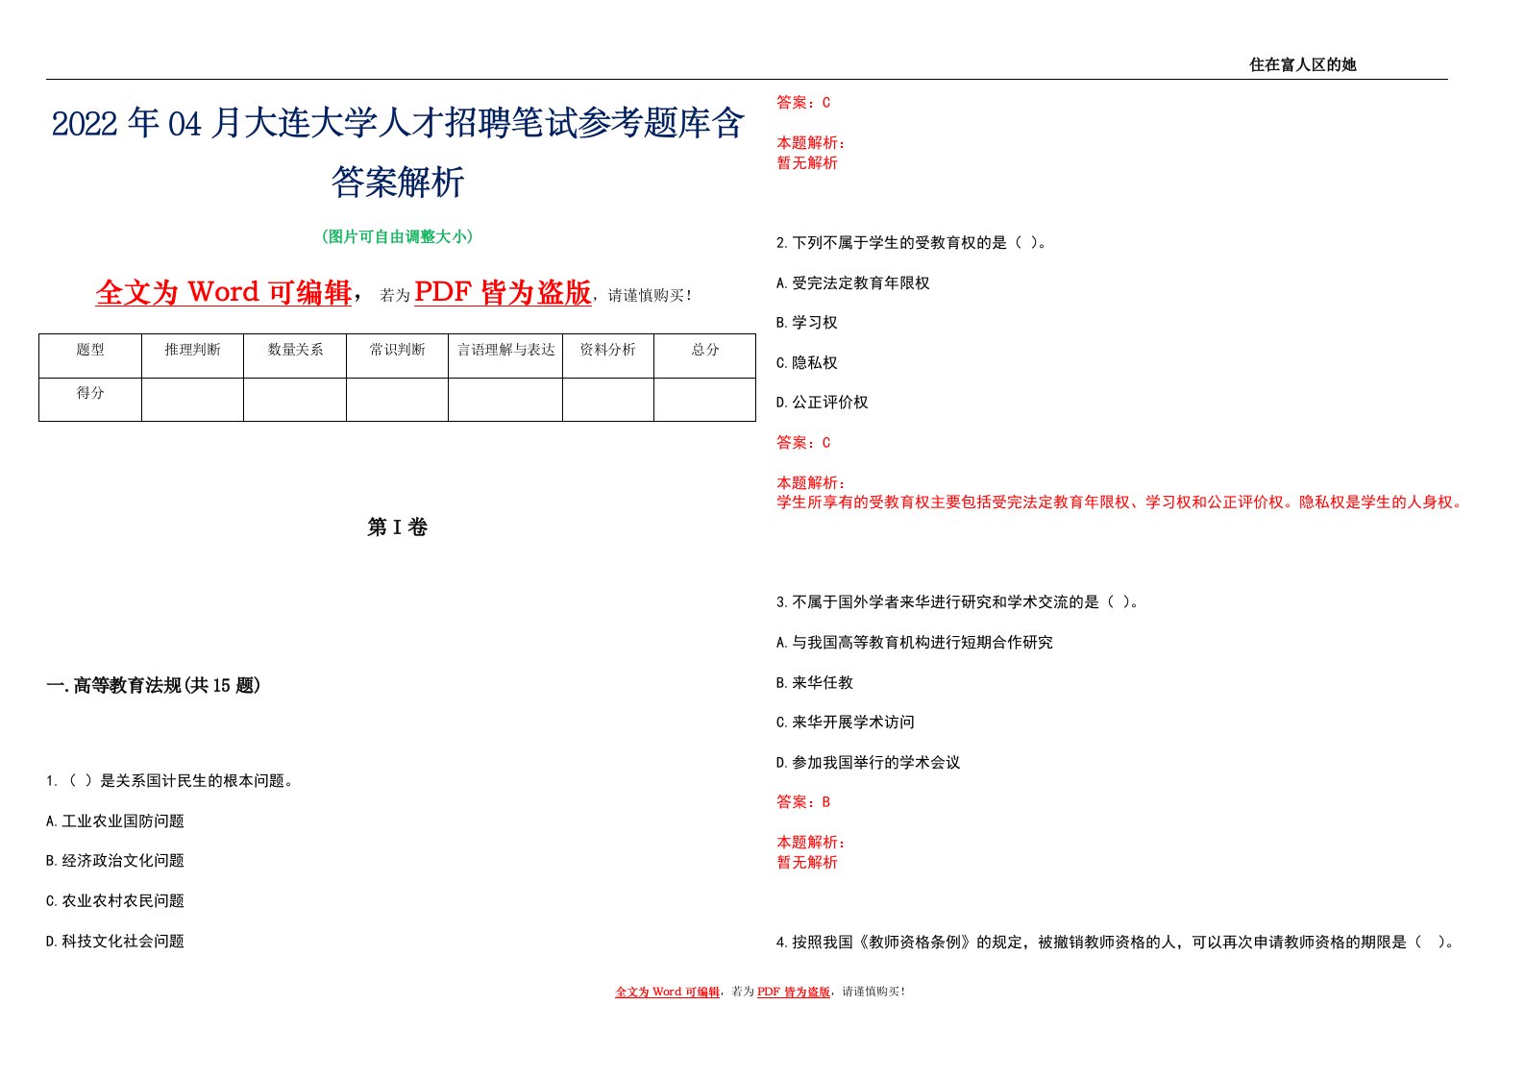
Task: Open the footer link 全文为 Word 可编辑
Action: coord(667,992)
